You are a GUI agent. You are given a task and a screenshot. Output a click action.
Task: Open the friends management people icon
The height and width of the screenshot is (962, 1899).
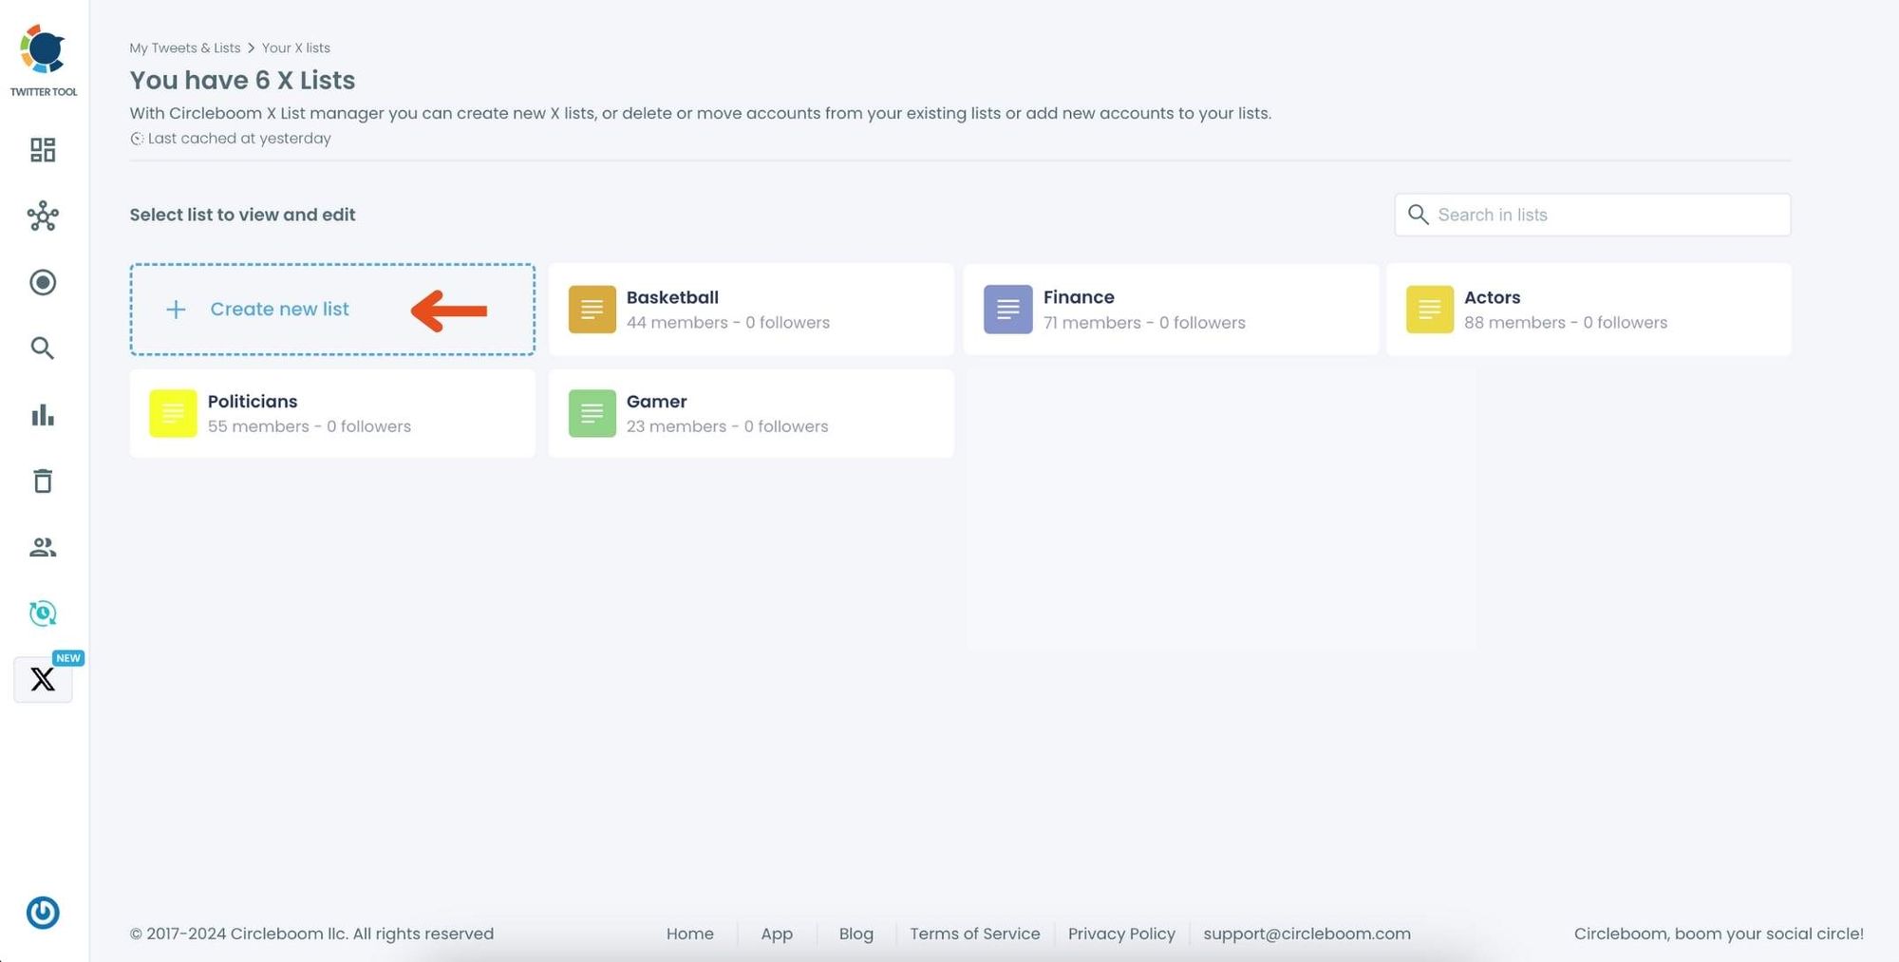(x=43, y=548)
